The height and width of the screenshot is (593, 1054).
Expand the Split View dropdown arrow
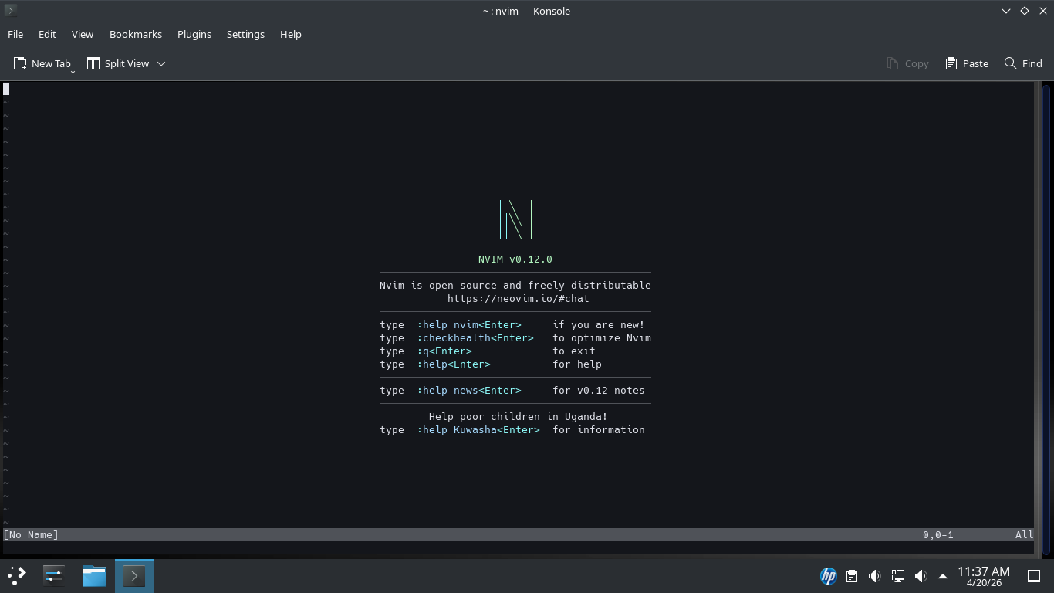pos(161,63)
